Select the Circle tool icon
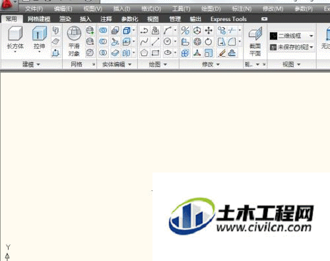Screen dimensions: 330x261 pyautogui.click(x=168, y=42)
